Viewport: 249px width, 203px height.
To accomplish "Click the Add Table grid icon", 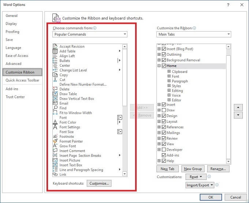I will (x=55, y=51).
